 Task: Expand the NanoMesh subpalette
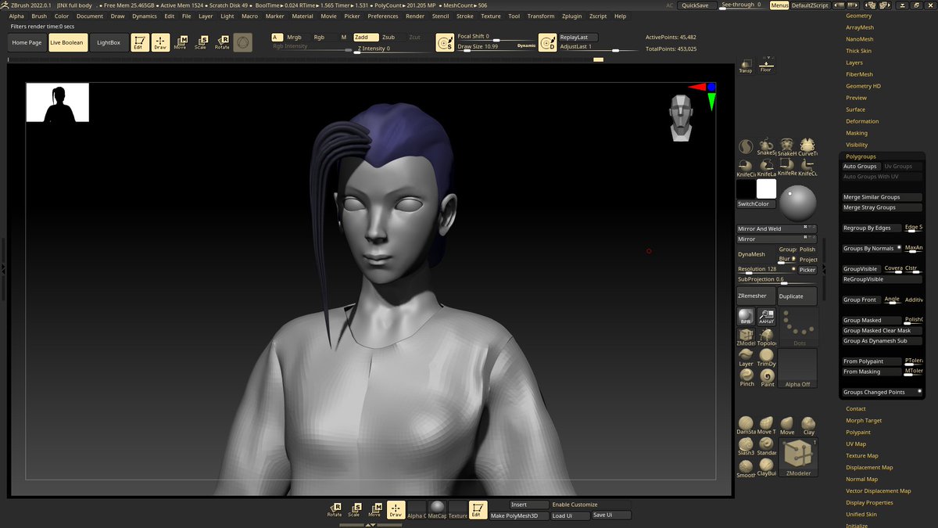859,39
